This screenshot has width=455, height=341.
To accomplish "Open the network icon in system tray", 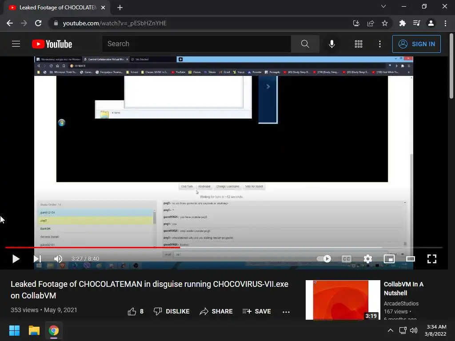I will pyautogui.click(x=403, y=330).
